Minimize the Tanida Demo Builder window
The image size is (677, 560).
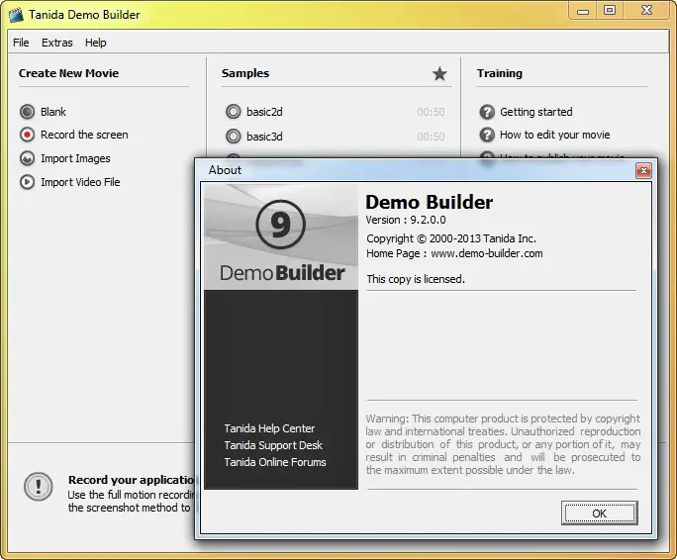583,10
